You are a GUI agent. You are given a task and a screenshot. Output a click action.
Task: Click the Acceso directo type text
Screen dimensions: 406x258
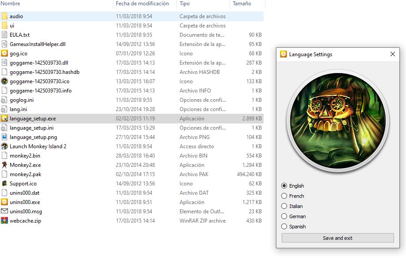pyautogui.click(x=197, y=146)
